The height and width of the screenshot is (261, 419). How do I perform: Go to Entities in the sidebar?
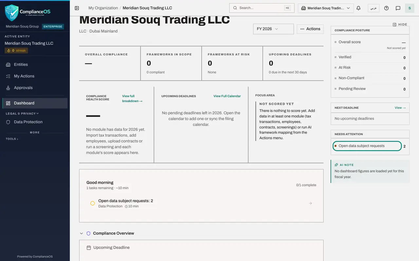click(35, 65)
